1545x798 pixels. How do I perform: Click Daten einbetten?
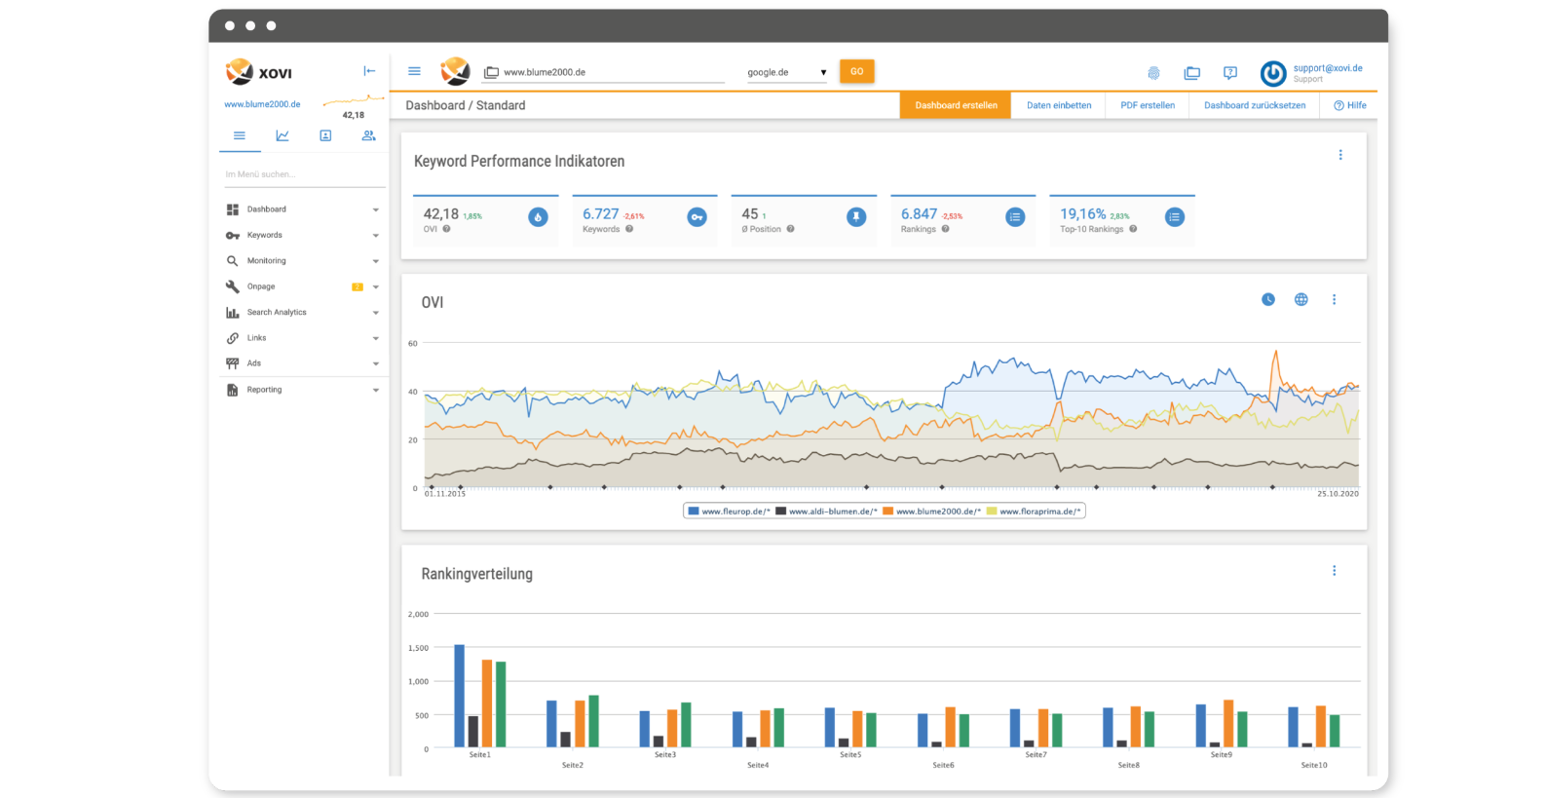click(1059, 105)
